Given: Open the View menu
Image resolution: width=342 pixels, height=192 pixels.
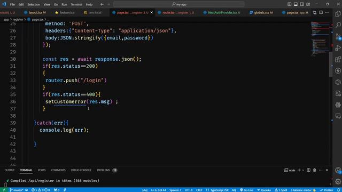Looking at the screenshot, I should [x=46, y=4].
